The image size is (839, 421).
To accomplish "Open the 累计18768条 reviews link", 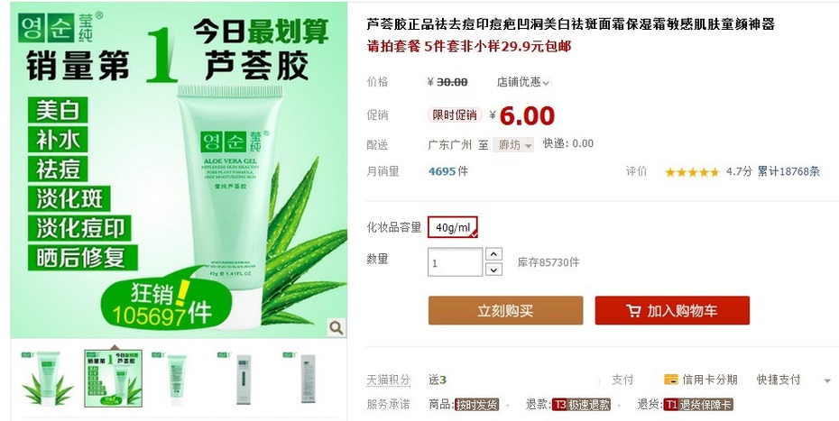I will tap(788, 171).
